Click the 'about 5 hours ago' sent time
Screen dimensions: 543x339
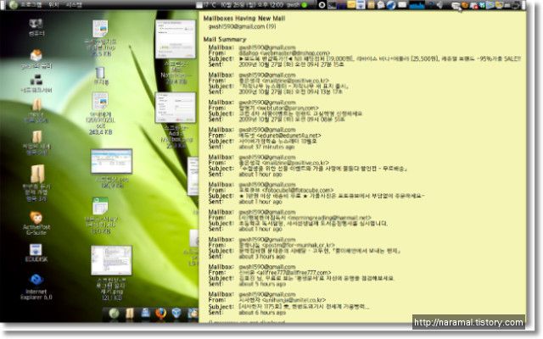coord(262,284)
